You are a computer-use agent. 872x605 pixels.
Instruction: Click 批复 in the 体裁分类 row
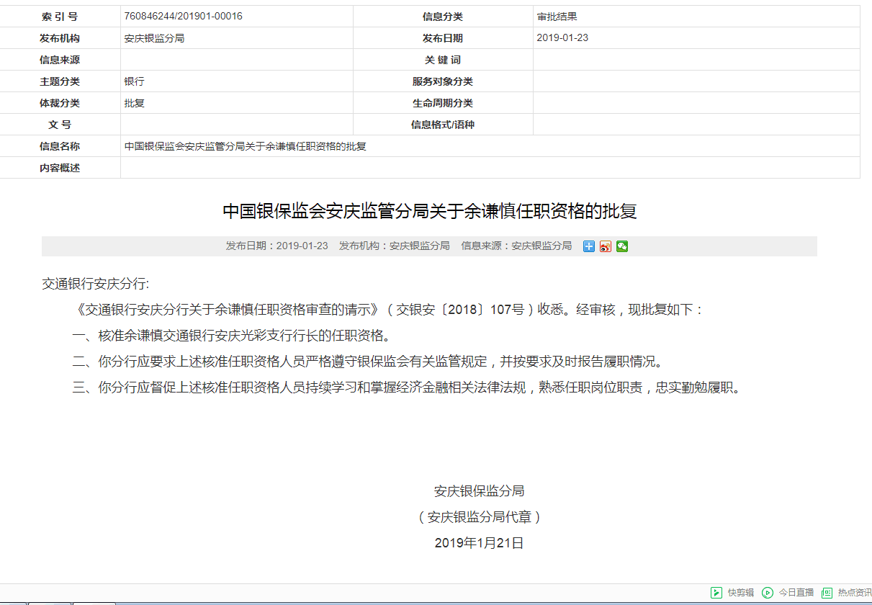point(134,103)
